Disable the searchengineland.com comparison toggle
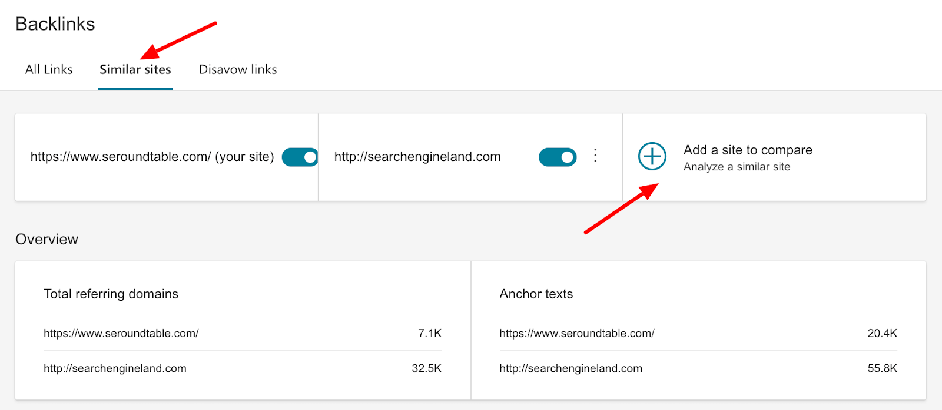Viewport: 942px width, 410px height. (x=557, y=157)
